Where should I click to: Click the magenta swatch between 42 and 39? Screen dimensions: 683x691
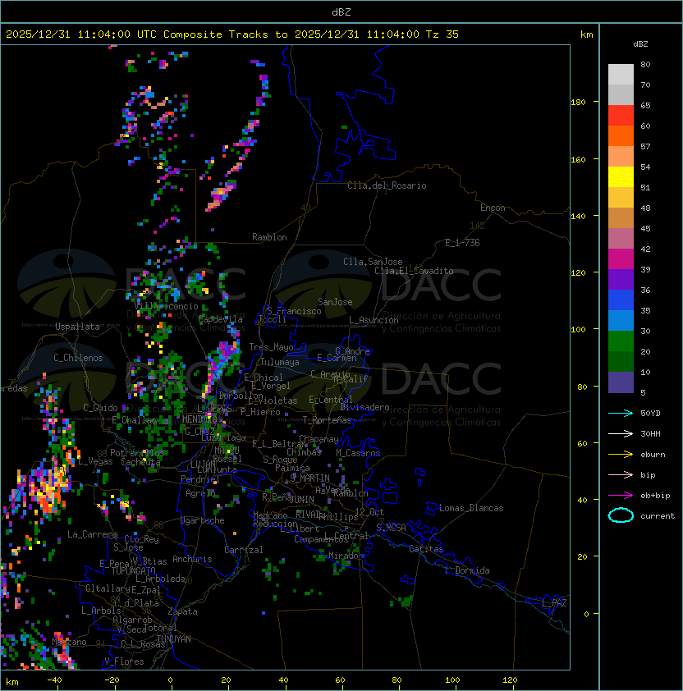(x=621, y=259)
